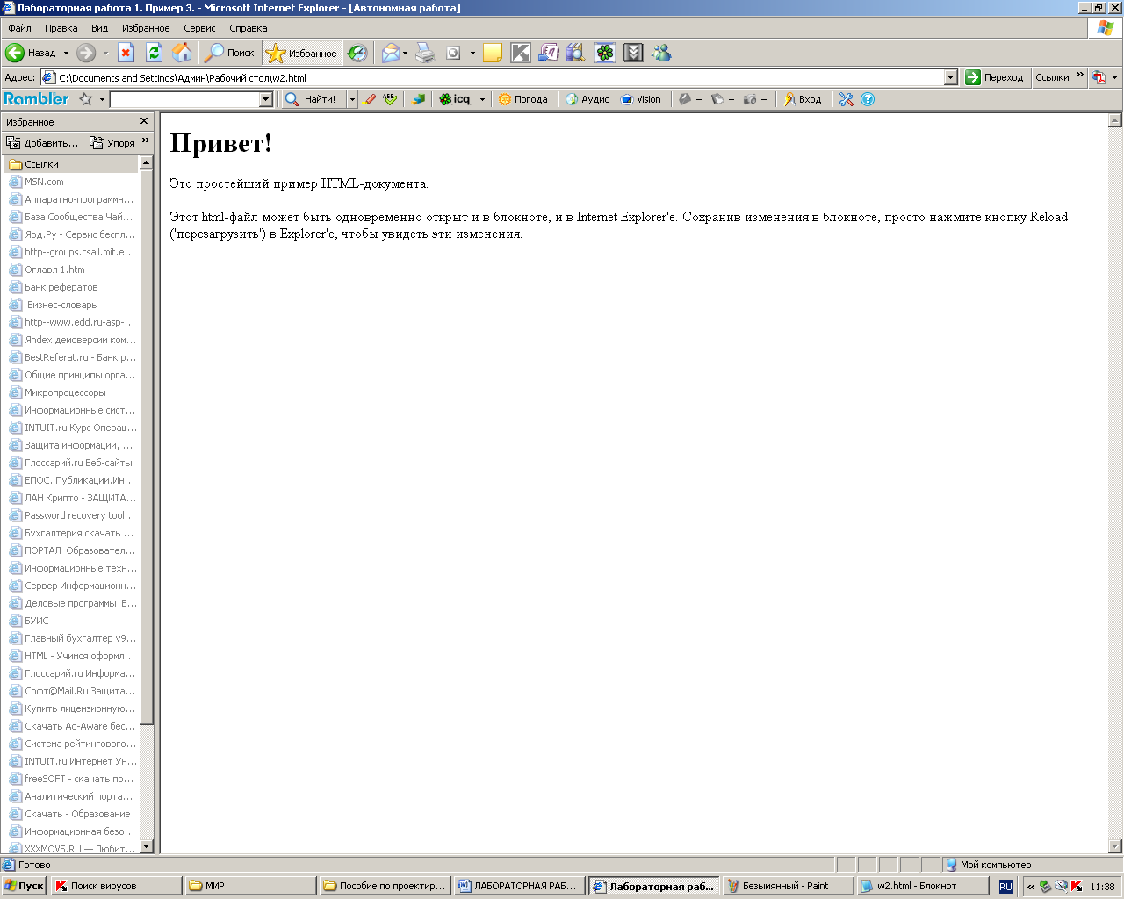Click the Kaspersky K icon in toolbar
This screenshot has height=899, width=1124.
point(521,53)
